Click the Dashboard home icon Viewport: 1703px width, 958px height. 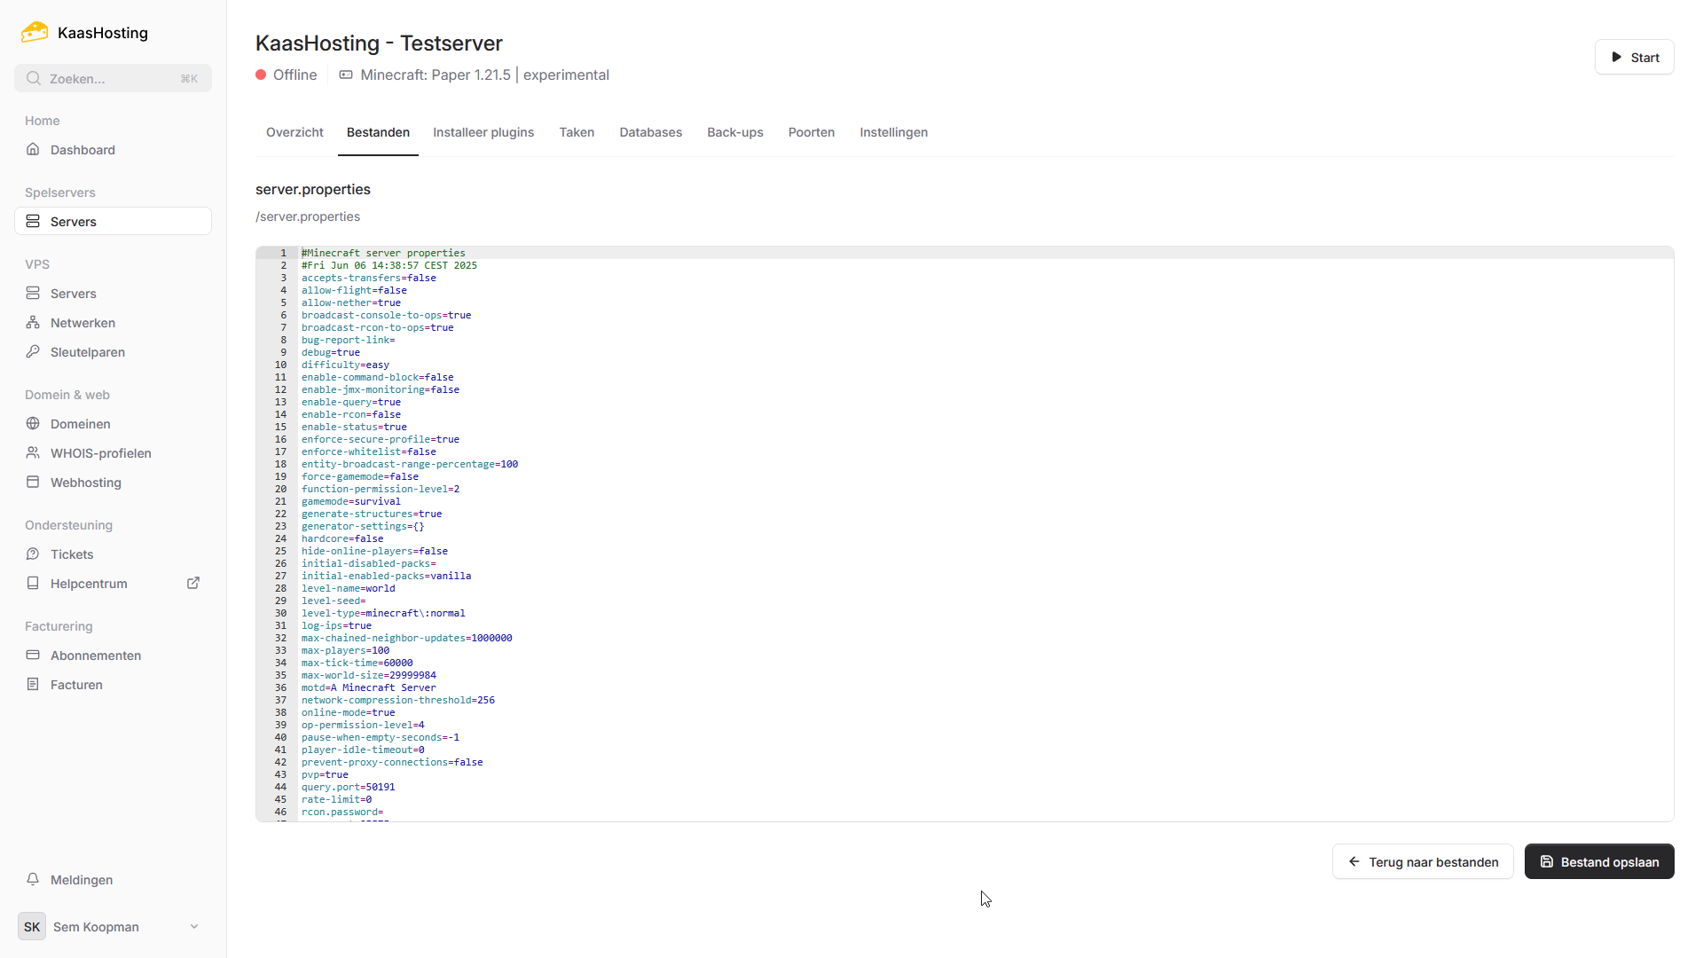[33, 149]
